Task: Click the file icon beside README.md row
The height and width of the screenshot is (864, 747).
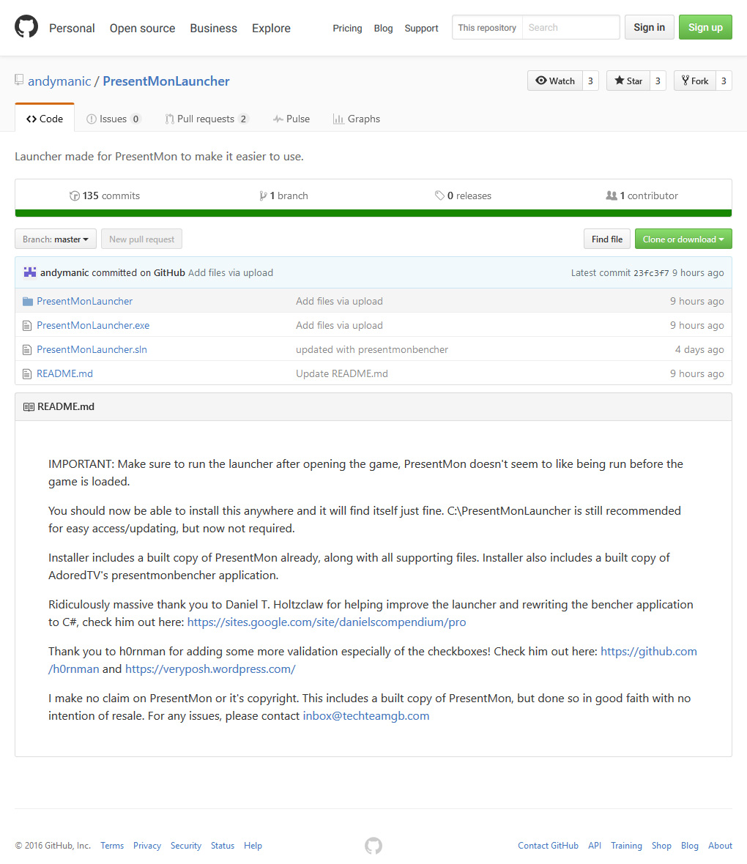Action: point(28,373)
